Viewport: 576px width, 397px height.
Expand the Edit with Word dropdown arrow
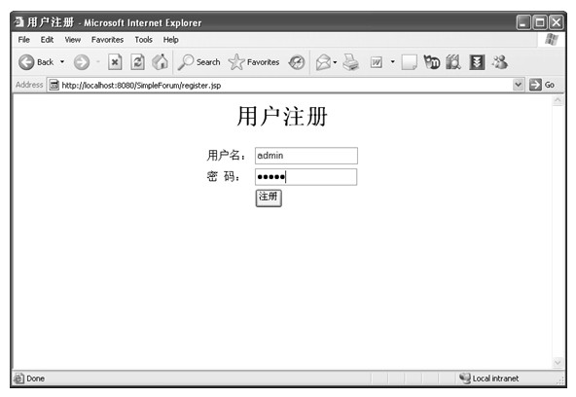[392, 61]
